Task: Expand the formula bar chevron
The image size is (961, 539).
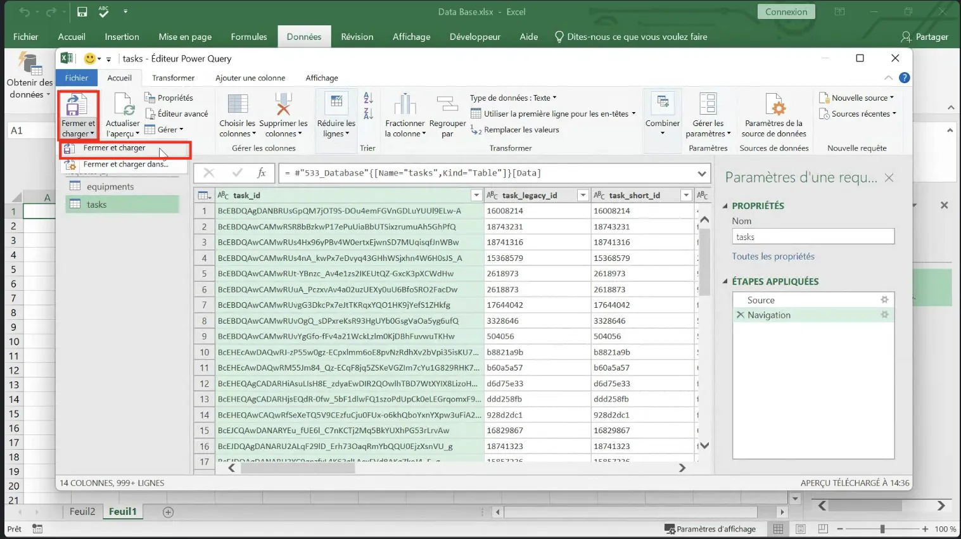Action: (701, 174)
